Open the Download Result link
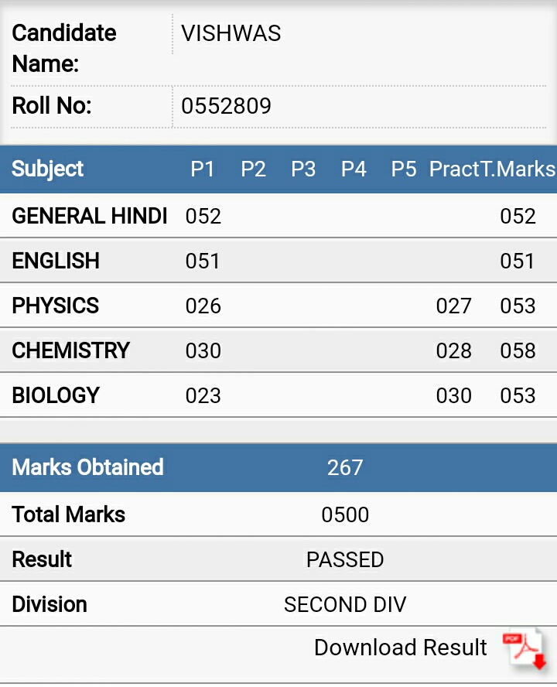The width and height of the screenshot is (557, 687). click(401, 647)
